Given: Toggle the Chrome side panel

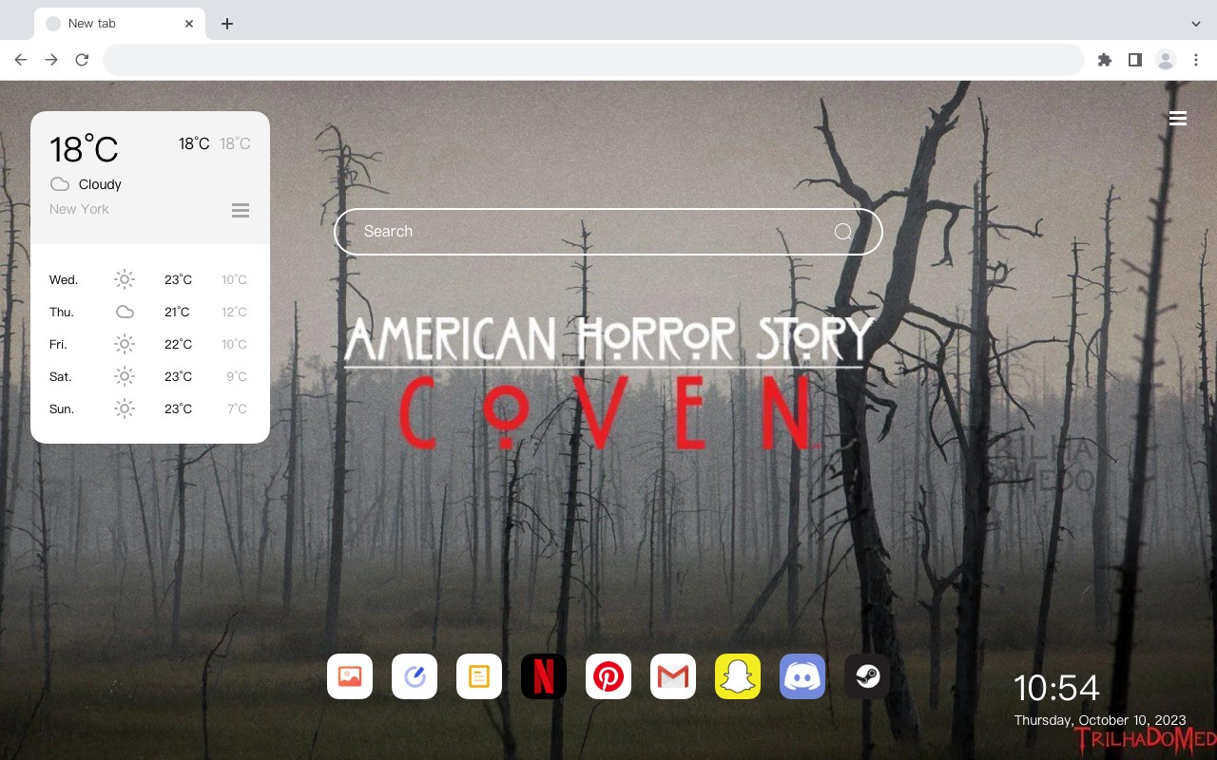Looking at the screenshot, I should pyautogui.click(x=1134, y=60).
